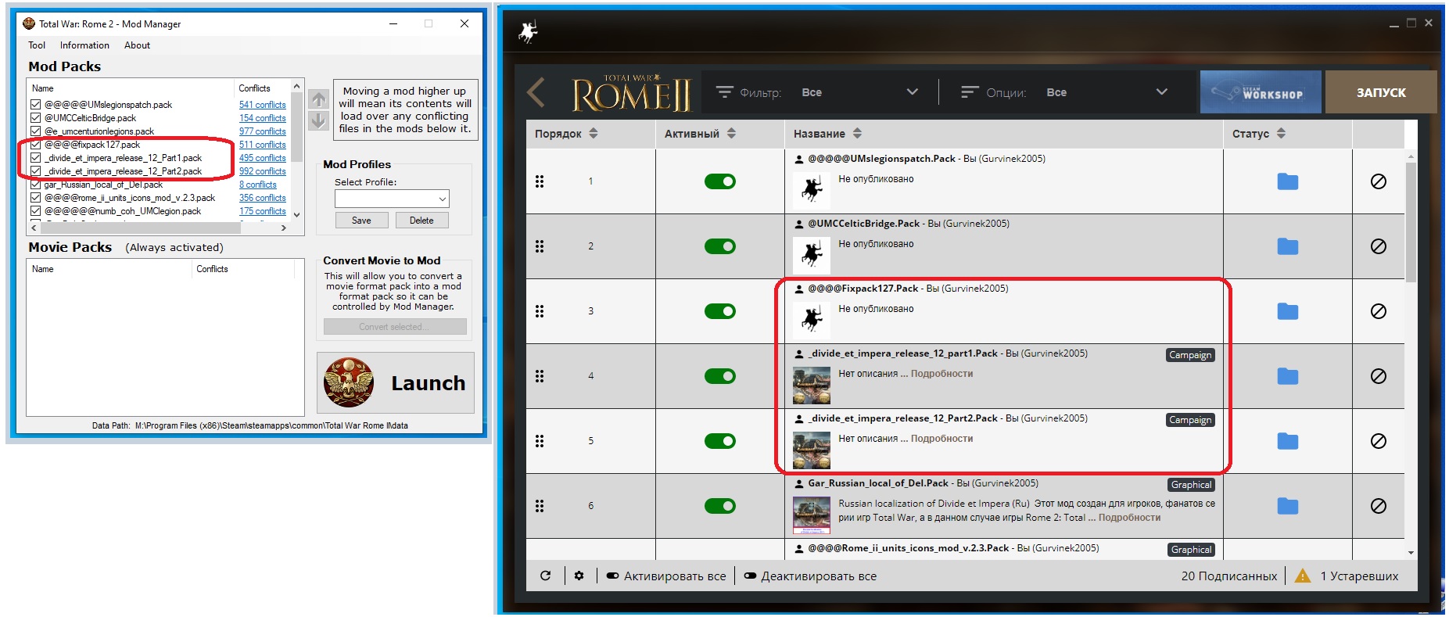Uncheck @@@@@UMslegionspatch.pack in Mod Manager
Image resolution: width=1449 pixels, height=617 pixels.
[x=36, y=104]
